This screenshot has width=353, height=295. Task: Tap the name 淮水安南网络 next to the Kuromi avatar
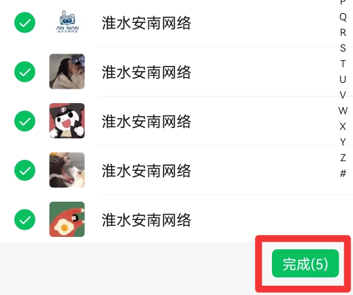tap(146, 121)
